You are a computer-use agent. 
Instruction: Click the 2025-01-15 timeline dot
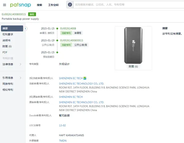click(x=57, y=52)
